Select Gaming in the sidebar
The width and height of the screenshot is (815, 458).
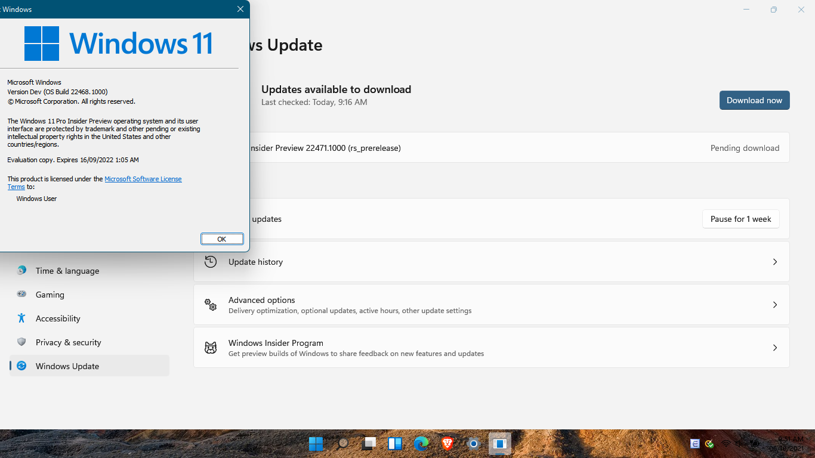tap(89, 295)
